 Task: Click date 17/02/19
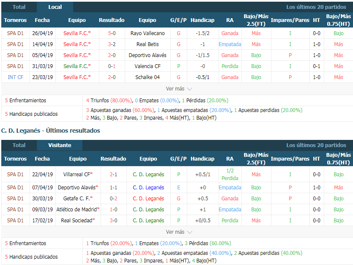pyautogui.click(x=42, y=221)
